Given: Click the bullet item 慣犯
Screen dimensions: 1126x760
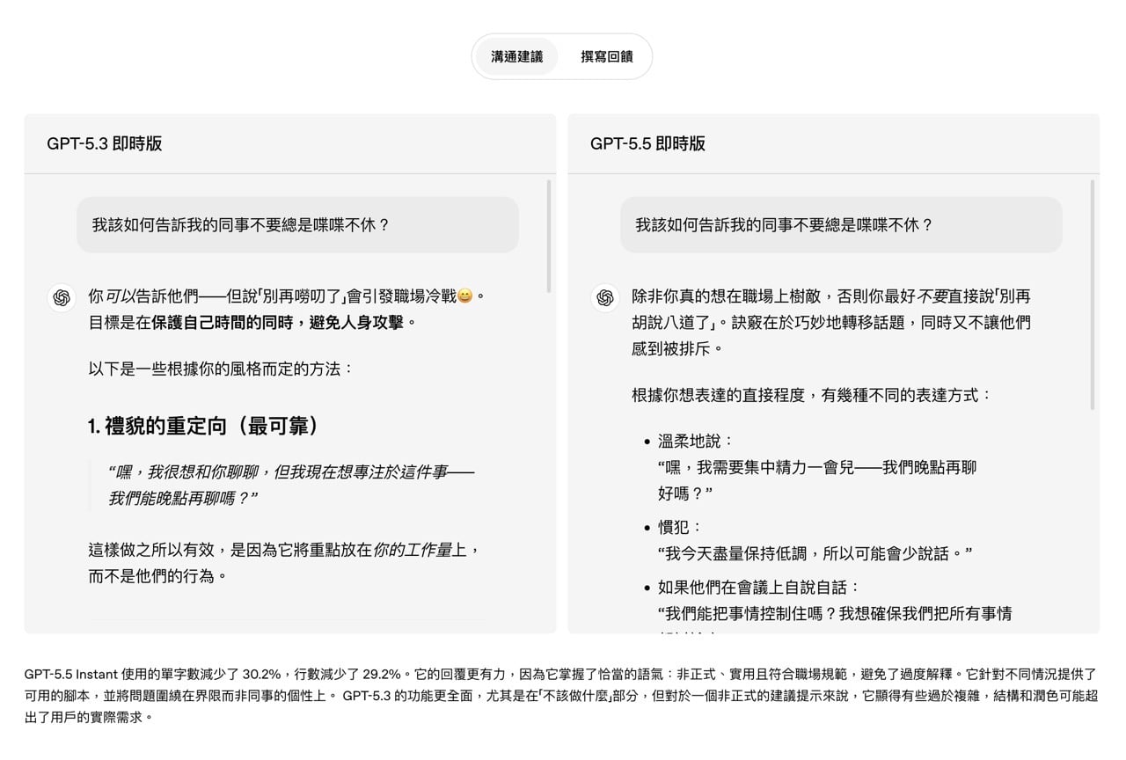Looking at the screenshot, I should click(x=679, y=528).
